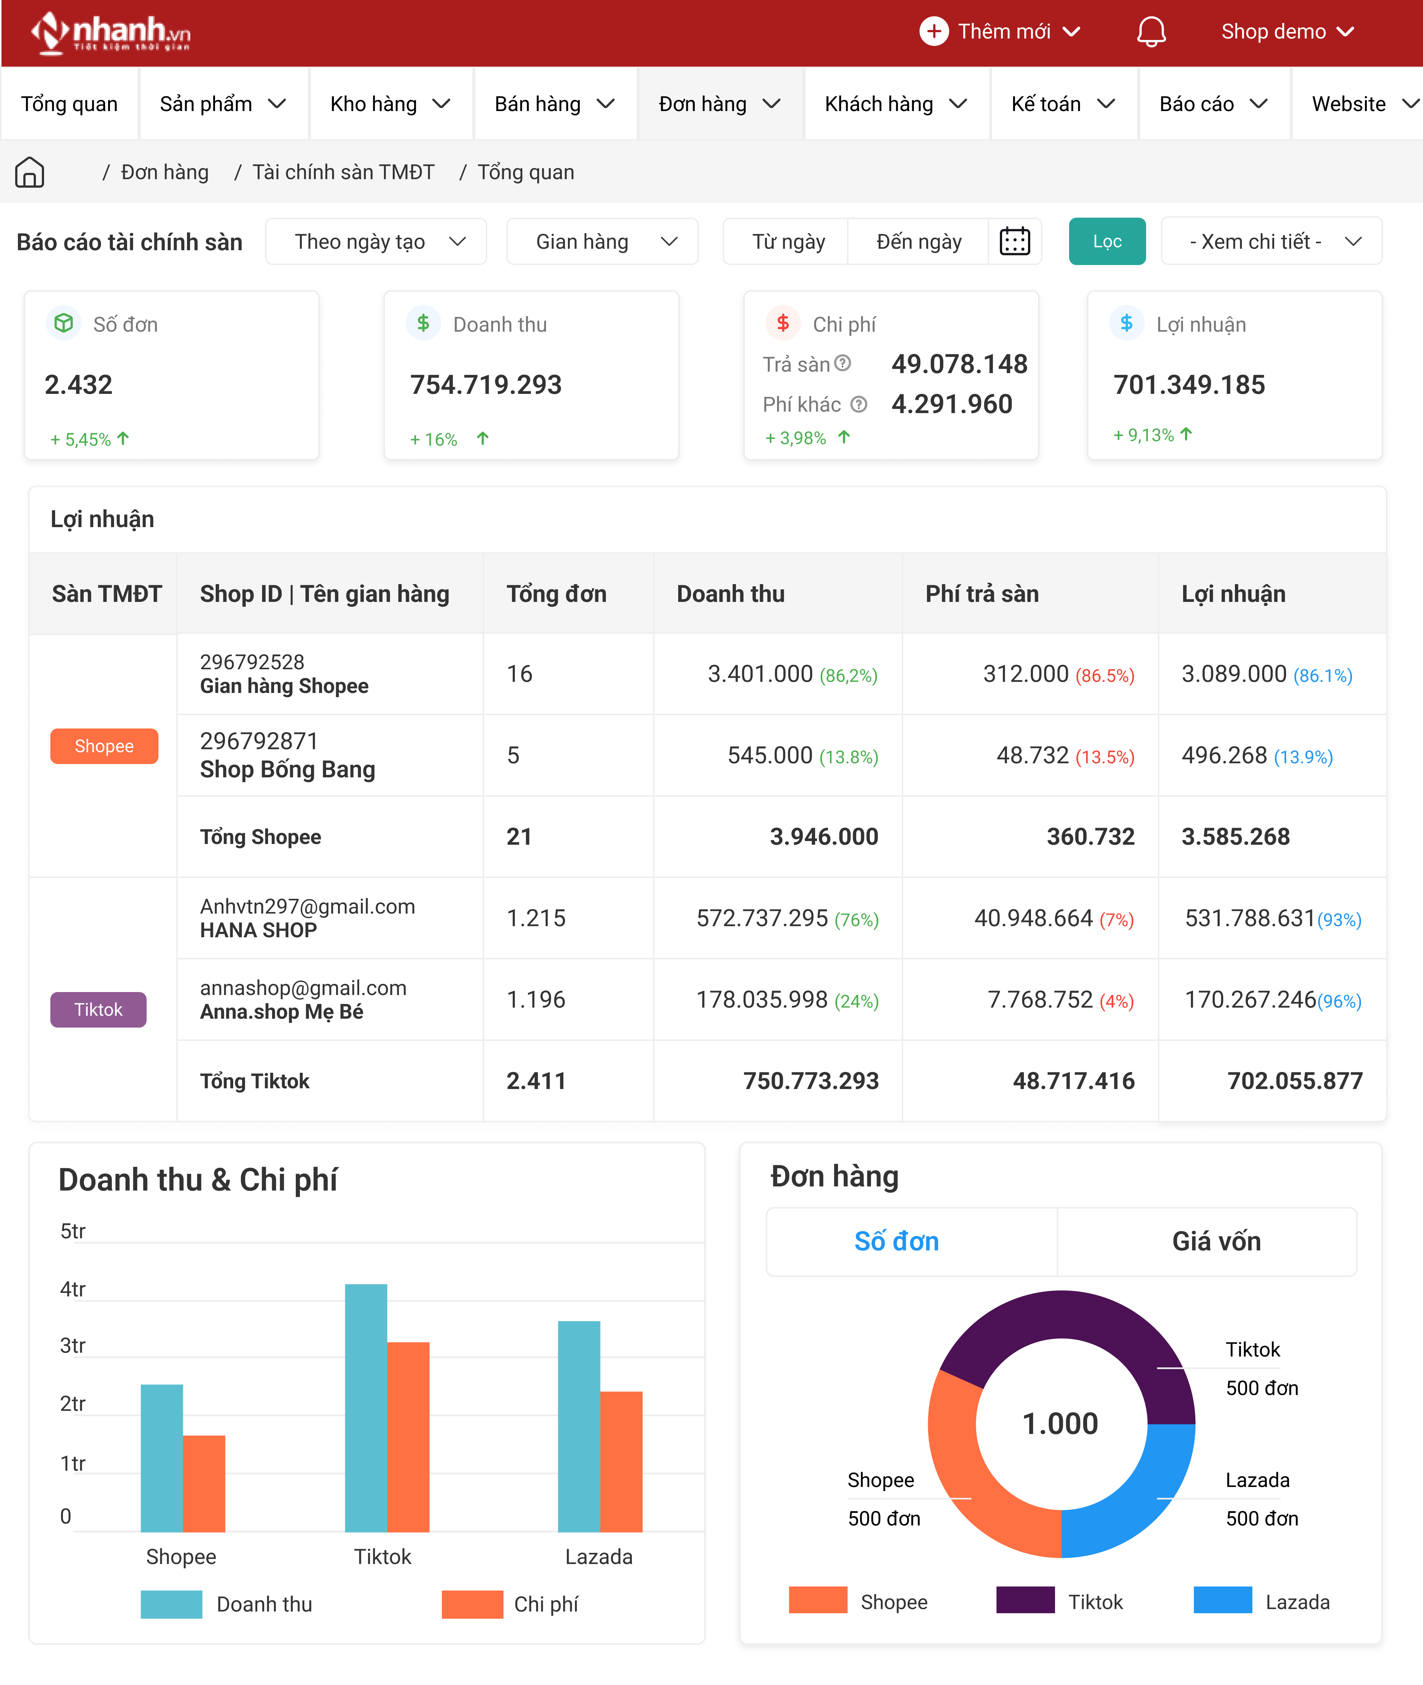This screenshot has width=1423, height=1685.
Task: Click the Phí khác help question icon
Action: pyautogui.click(x=860, y=404)
